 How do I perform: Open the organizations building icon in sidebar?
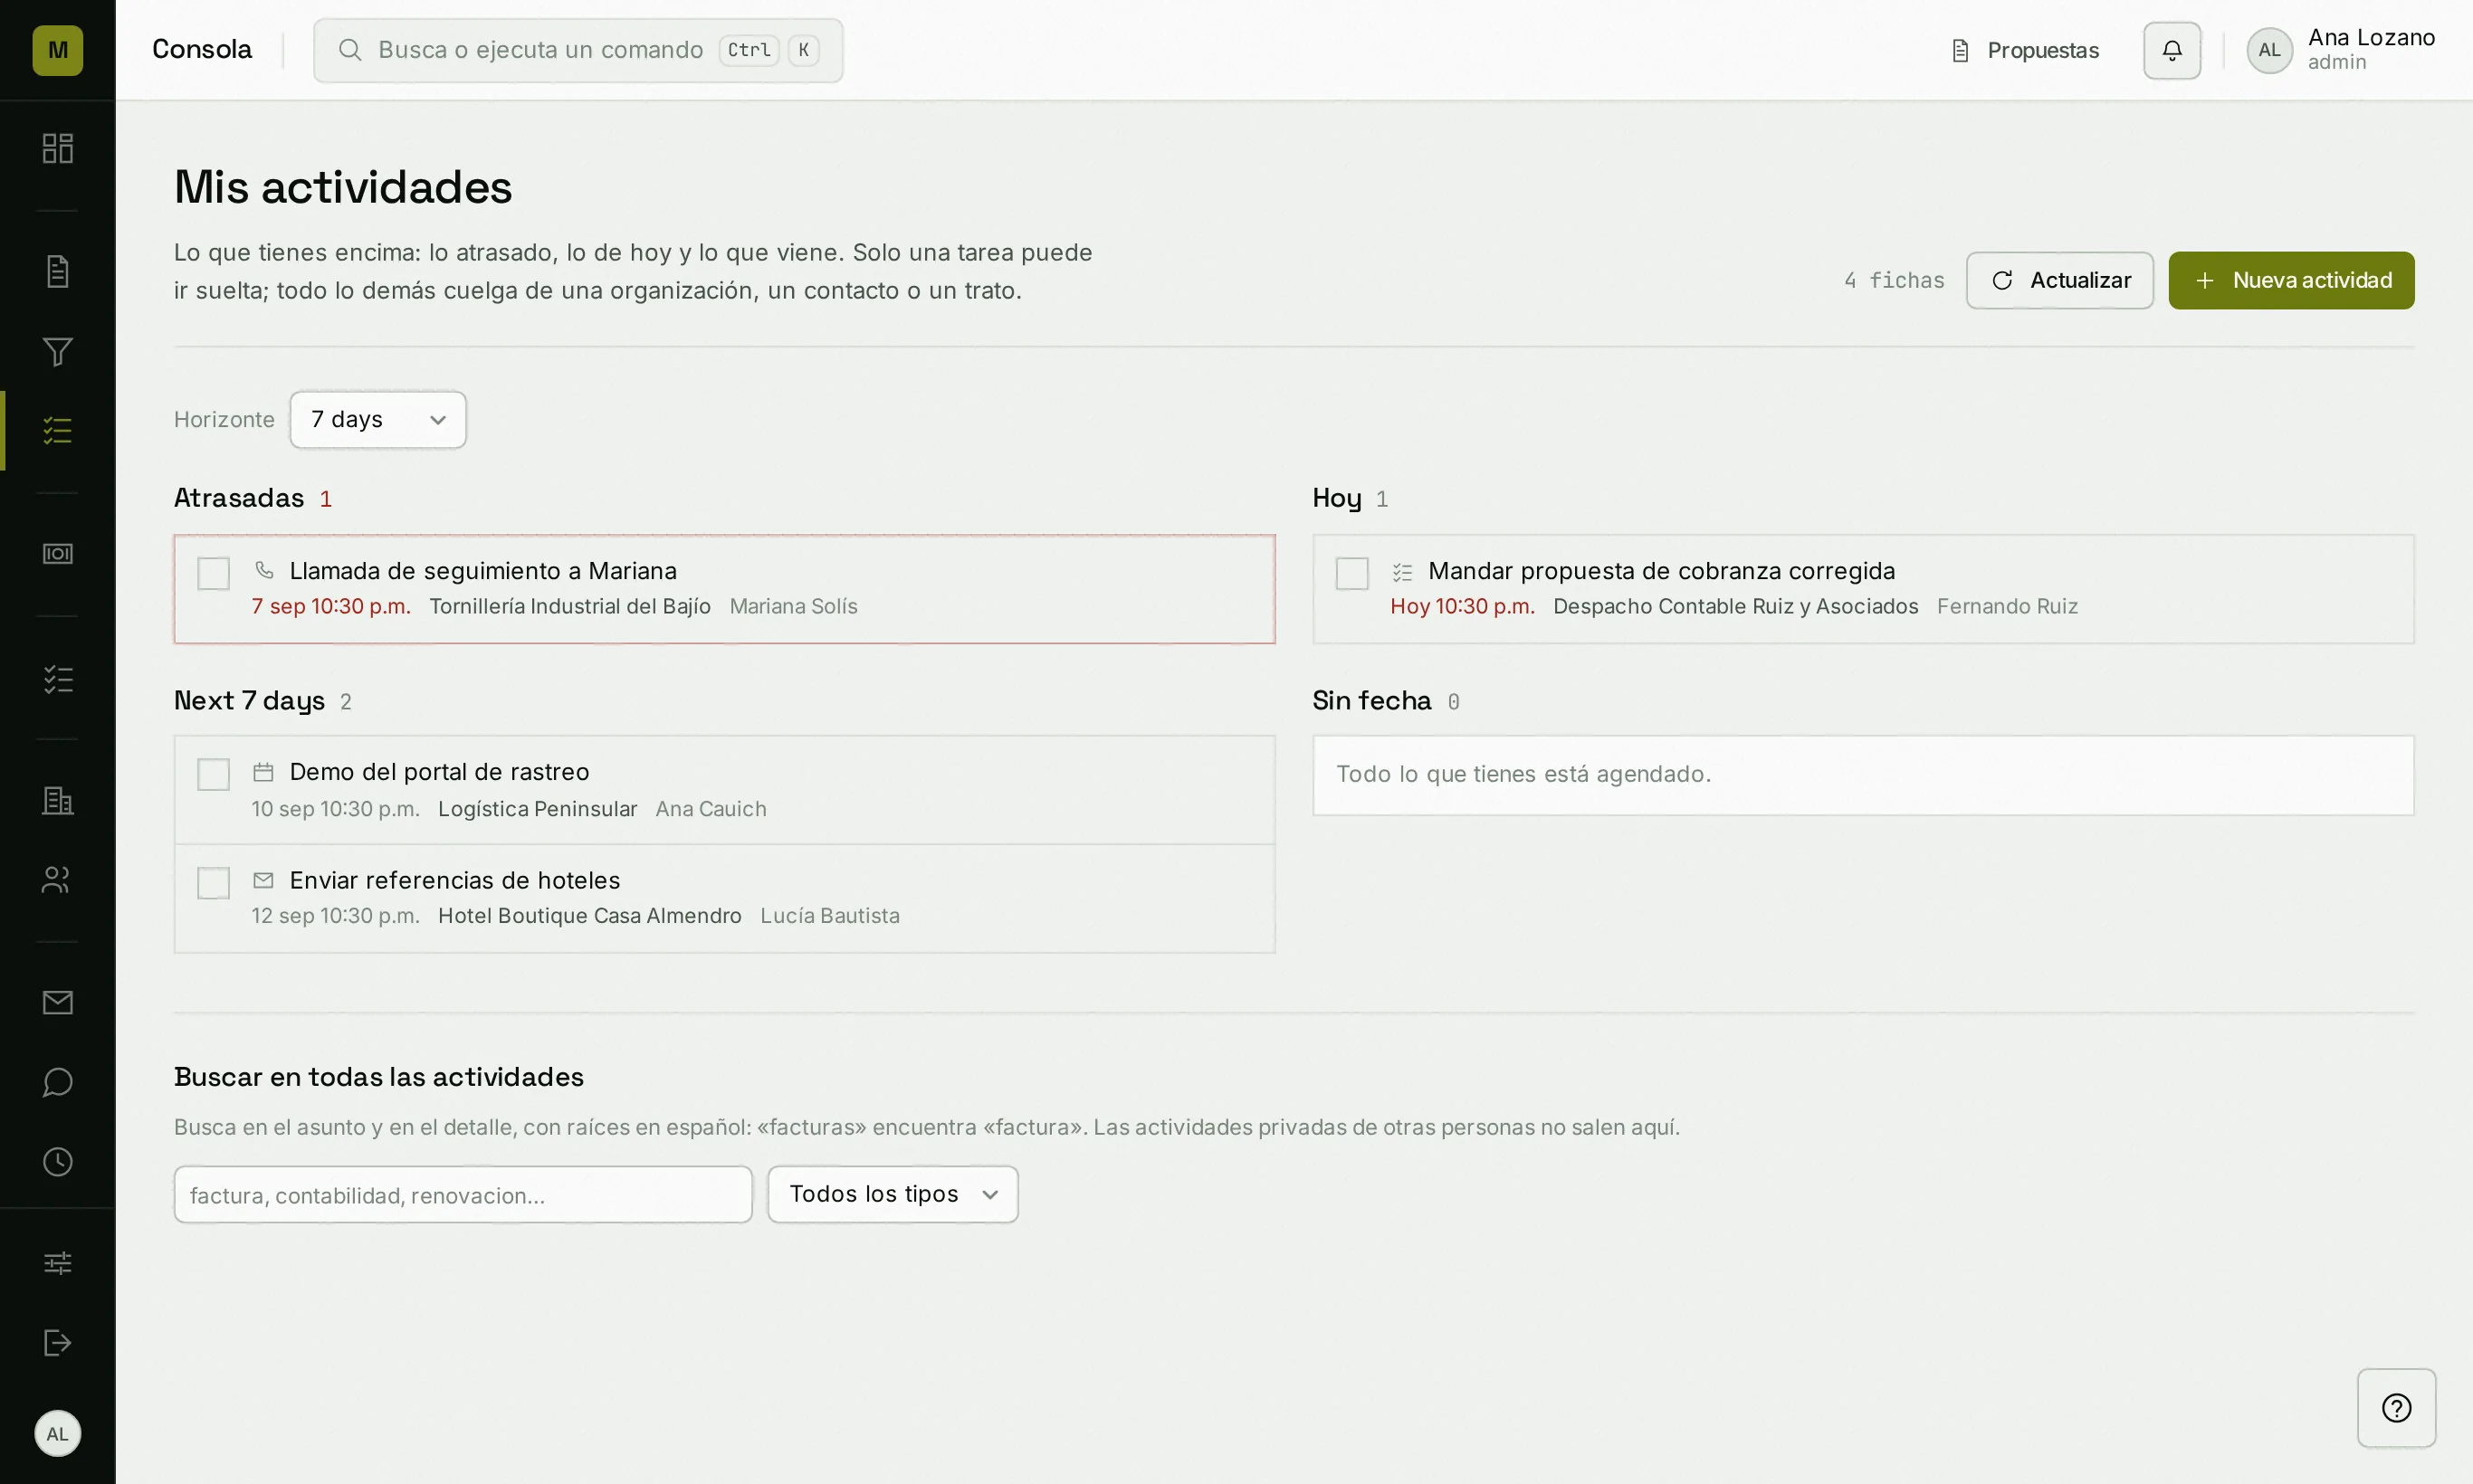point(57,800)
